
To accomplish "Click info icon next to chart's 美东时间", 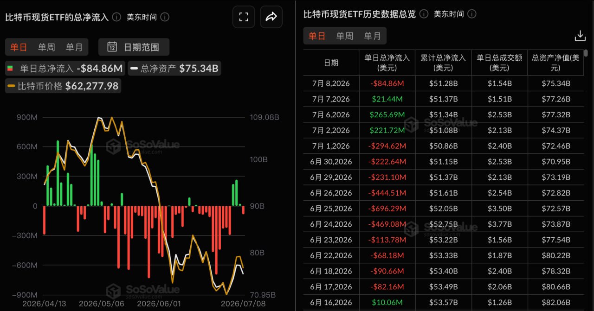I will pos(165,17).
